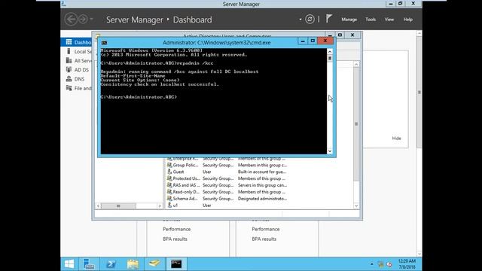Select the RAS and IAS group row

[227, 185]
